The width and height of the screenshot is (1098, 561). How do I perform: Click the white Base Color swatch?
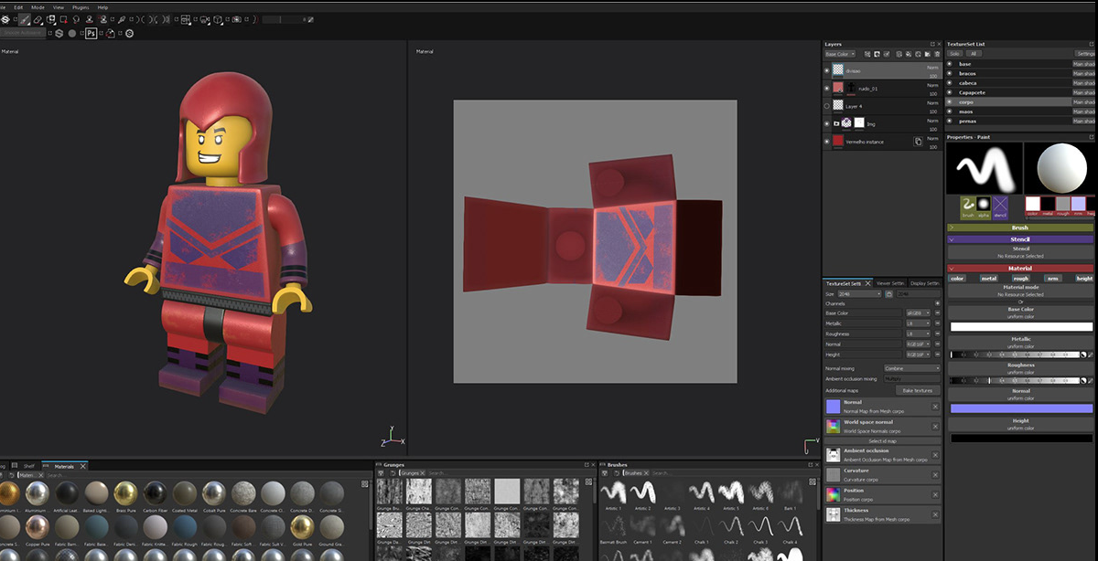point(1021,327)
